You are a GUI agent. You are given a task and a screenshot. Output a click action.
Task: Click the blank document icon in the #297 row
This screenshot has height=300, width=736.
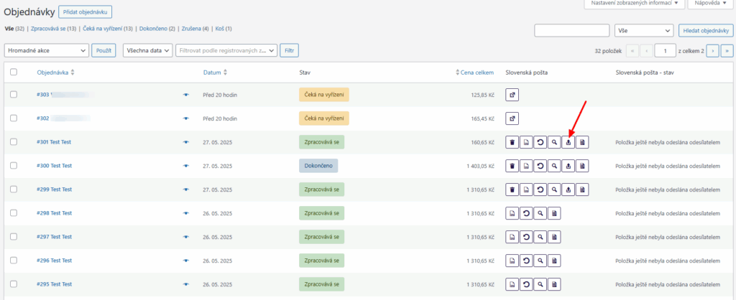[512, 237]
